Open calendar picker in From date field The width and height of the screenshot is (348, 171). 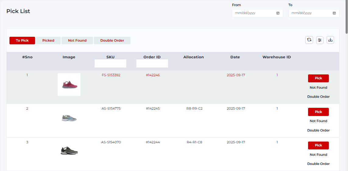pyautogui.click(x=278, y=13)
